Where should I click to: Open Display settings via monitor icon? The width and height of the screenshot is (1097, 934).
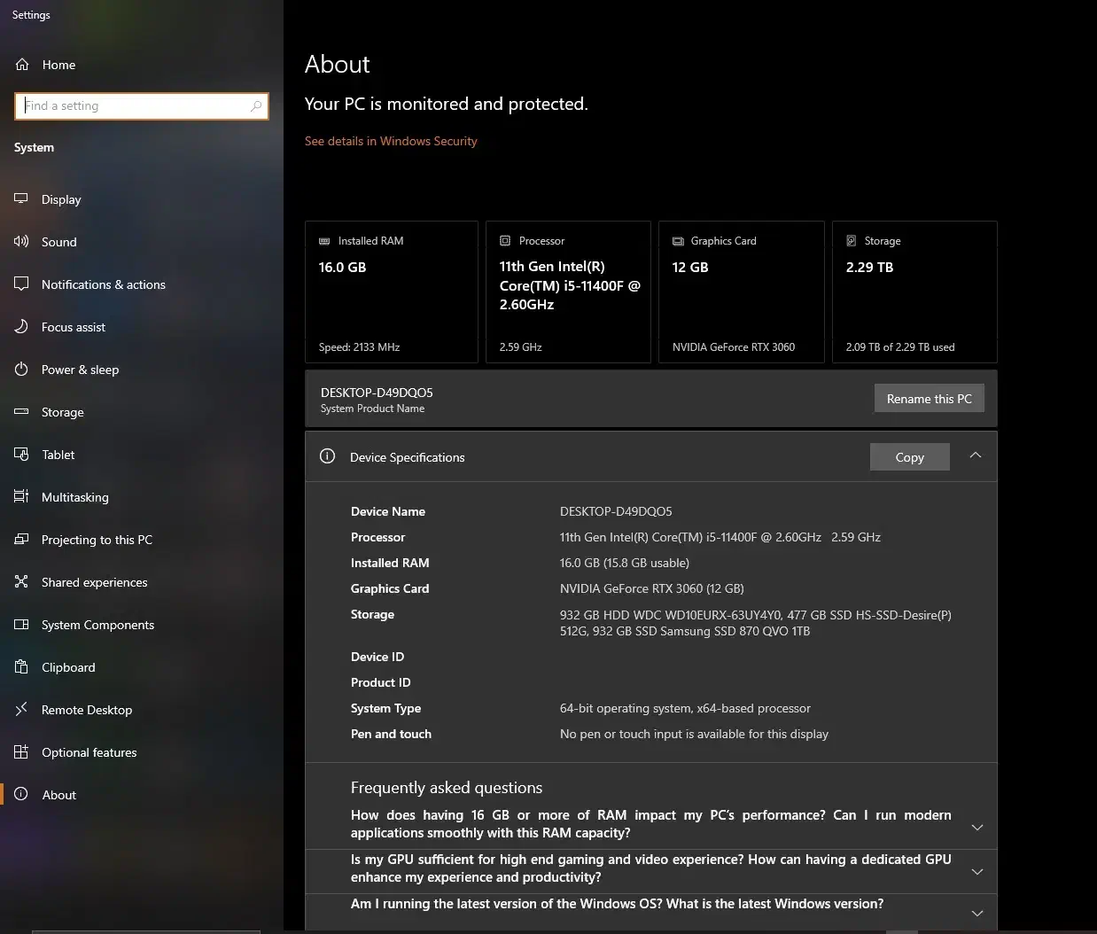click(x=21, y=199)
